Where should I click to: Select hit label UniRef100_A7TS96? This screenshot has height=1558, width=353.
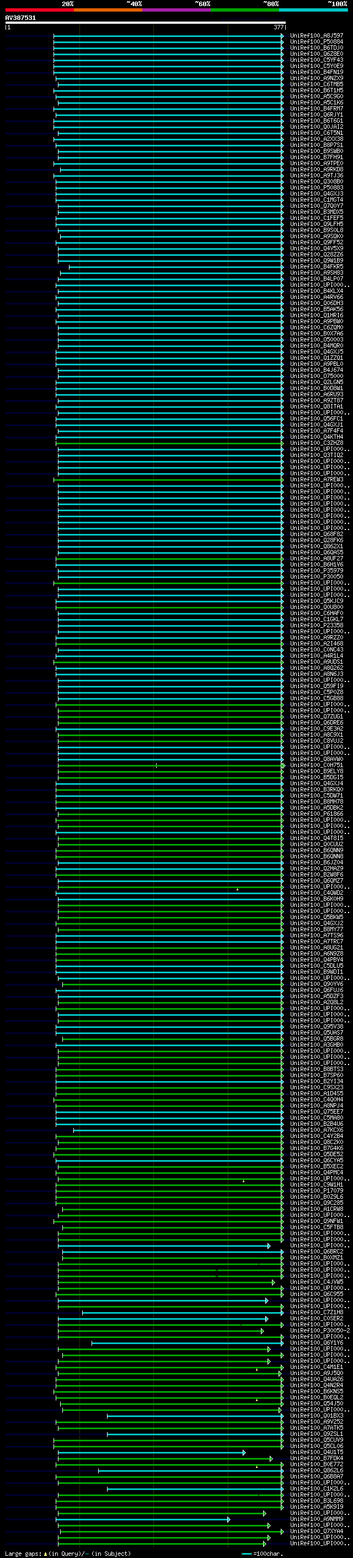click(317, 936)
